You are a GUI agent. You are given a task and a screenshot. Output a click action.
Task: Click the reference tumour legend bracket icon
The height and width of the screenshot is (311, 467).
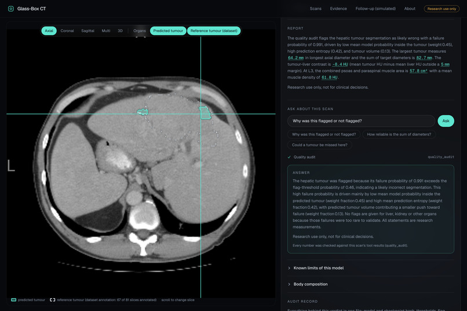click(52, 299)
